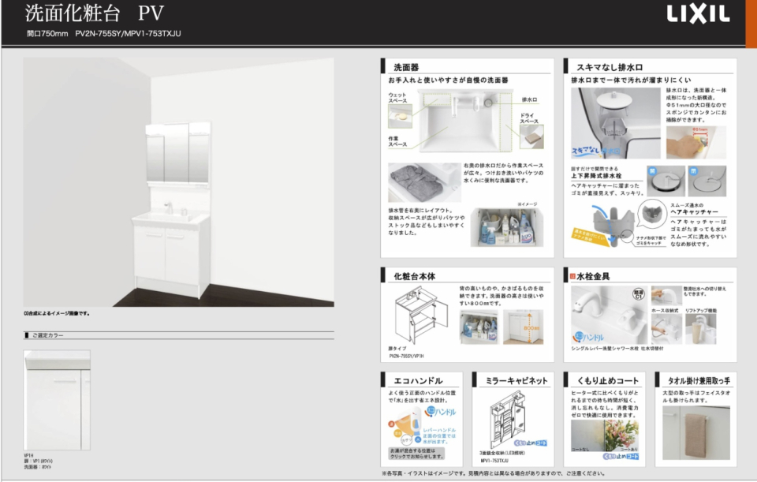757x482 pixels.
Task: Click the LIXIL logo in the header
Action: (x=698, y=14)
